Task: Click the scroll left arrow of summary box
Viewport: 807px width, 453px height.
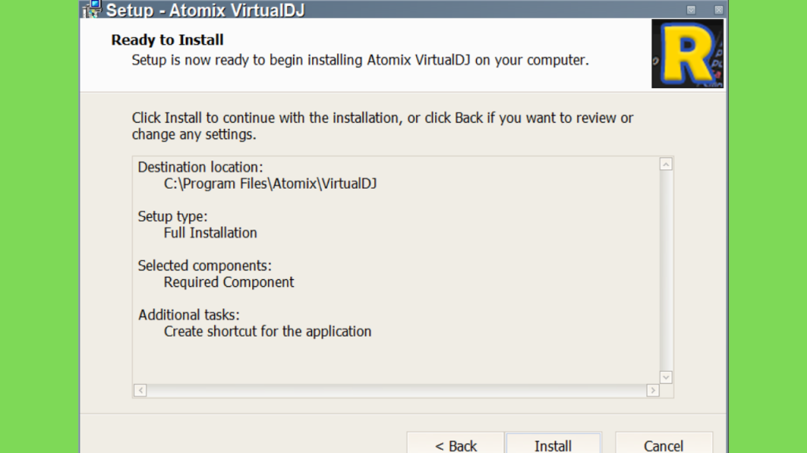Action: 140,390
